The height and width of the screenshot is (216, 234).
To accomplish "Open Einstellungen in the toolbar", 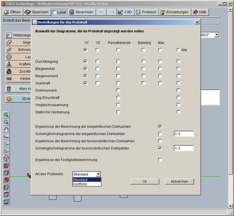I will 174,12.
